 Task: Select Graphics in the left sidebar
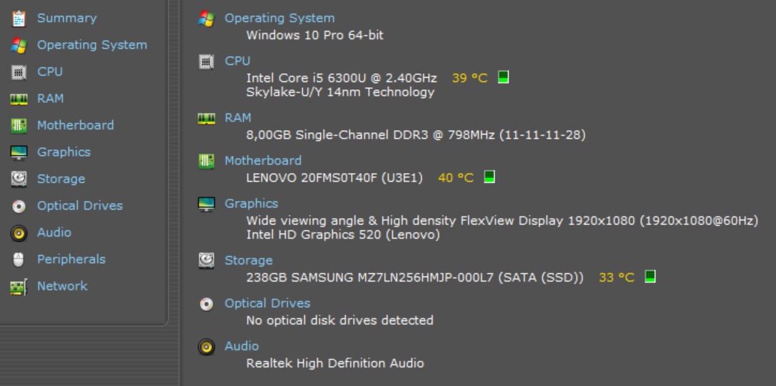[64, 152]
